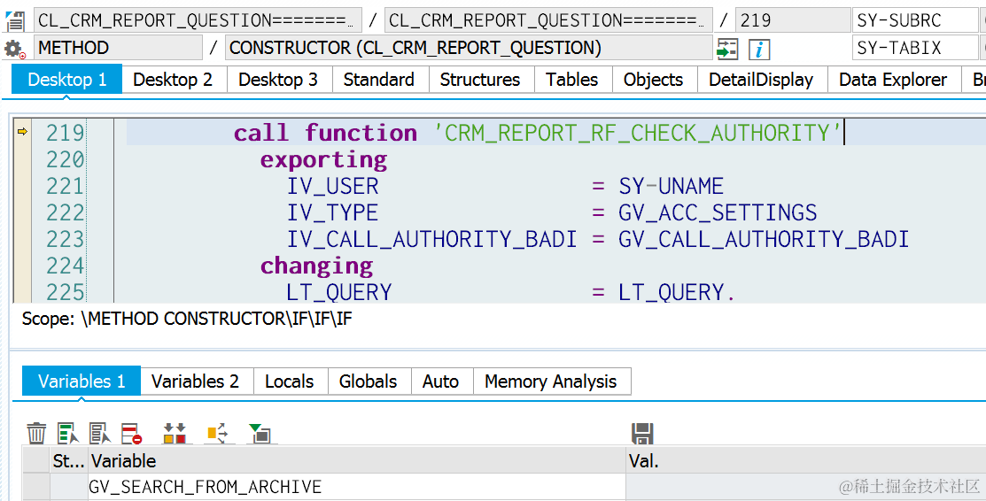The image size is (986, 501).
Task: Select the Tables tab
Action: pyautogui.click(x=571, y=80)
